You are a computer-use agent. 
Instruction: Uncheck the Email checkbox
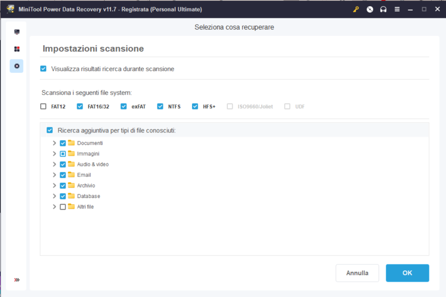[x=63, y=175]
